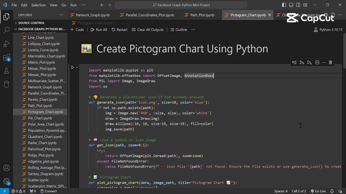346x194 pixels.
Task: Click run by line cell toolbar icon
Action: pos(294,63)
